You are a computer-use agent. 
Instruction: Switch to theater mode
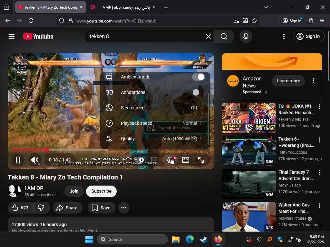[x=185, y=160]
